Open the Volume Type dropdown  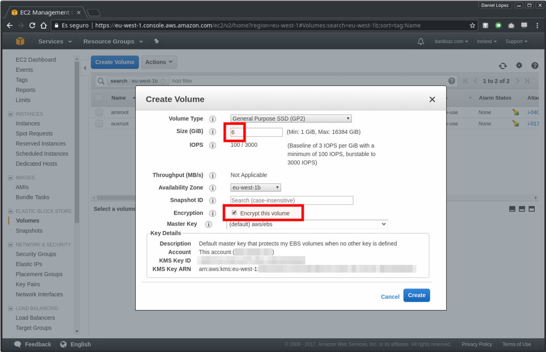(x=291, y=119)
